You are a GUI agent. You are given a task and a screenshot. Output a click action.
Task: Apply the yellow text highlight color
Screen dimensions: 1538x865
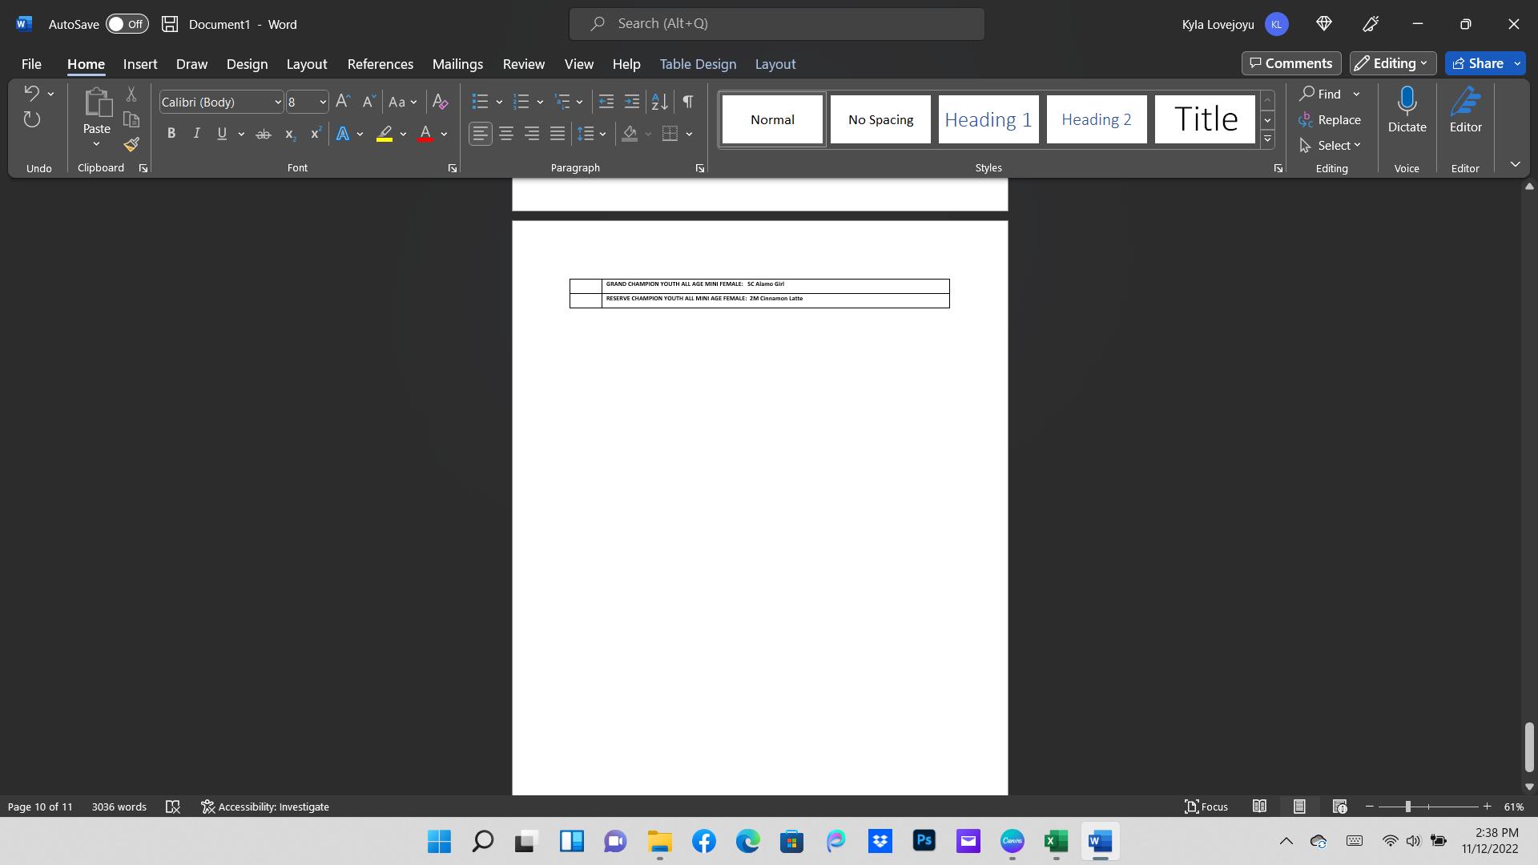[384, 134]
